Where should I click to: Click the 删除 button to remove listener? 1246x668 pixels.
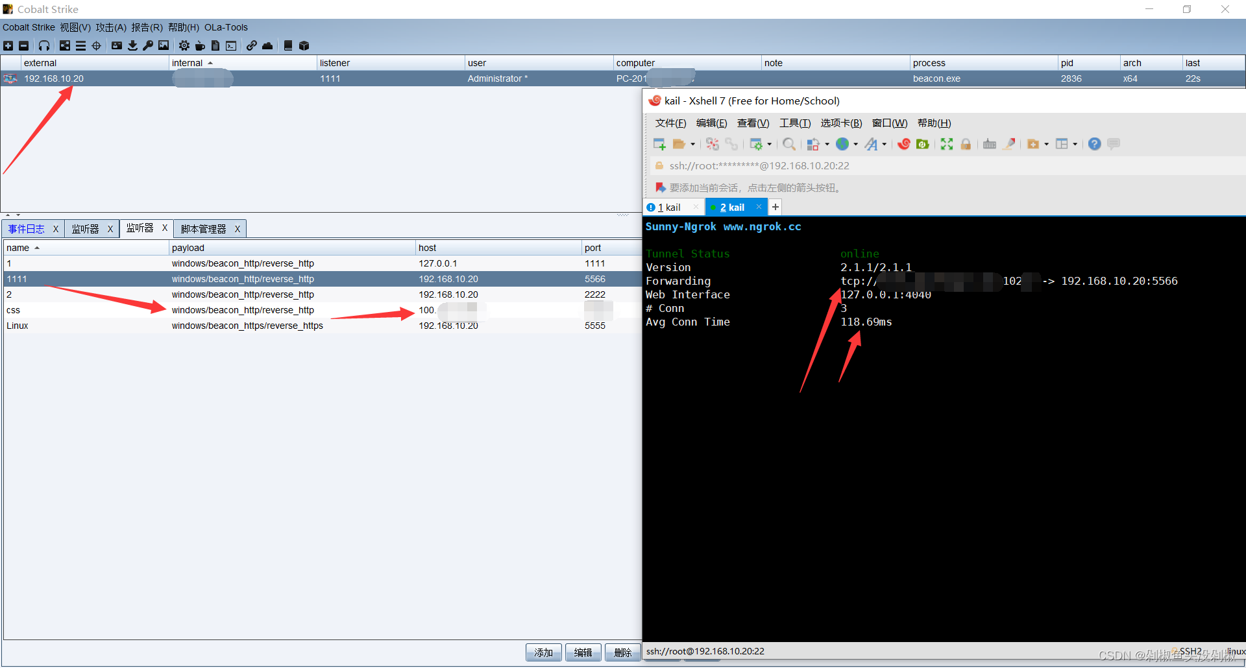(x=623, y=652)
